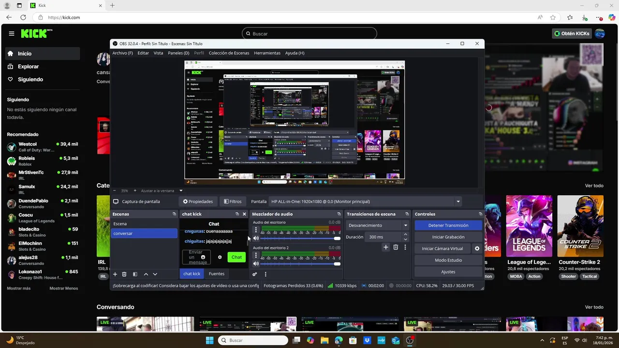Image resolution: width=619 pixels, height=348 pixels.
Task: Add a scene transition with the plus icon
Action: 385,247
